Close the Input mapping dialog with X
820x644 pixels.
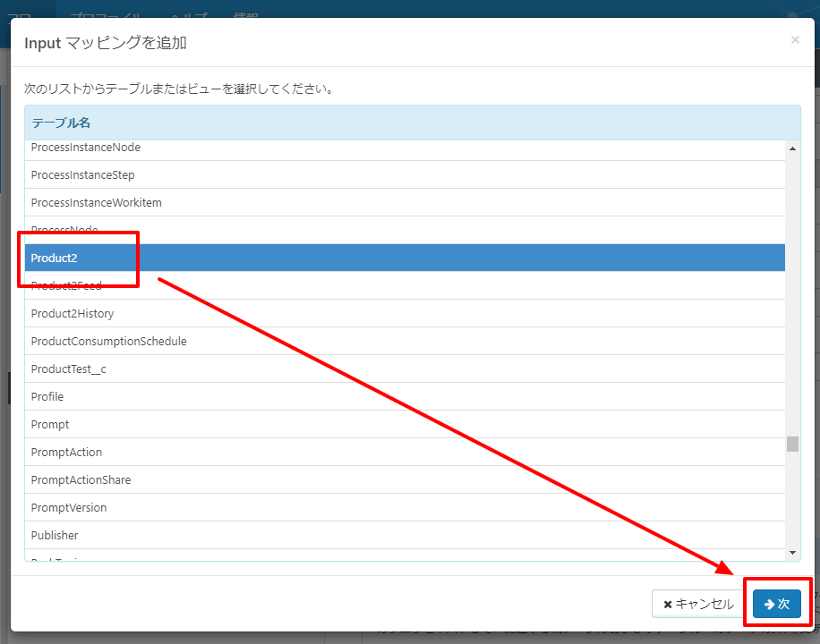795,40
